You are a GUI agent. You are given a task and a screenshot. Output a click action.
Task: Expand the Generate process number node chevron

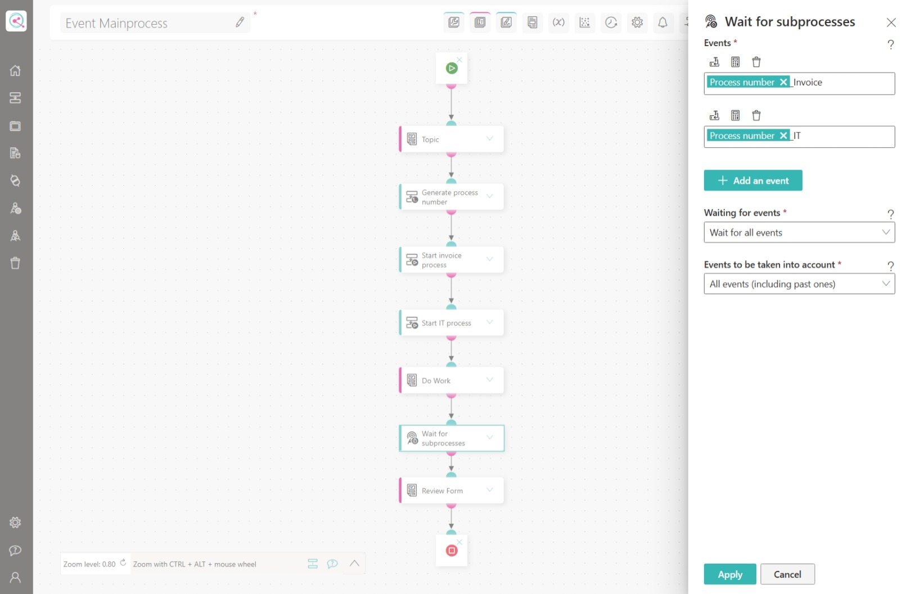point(490,196)
